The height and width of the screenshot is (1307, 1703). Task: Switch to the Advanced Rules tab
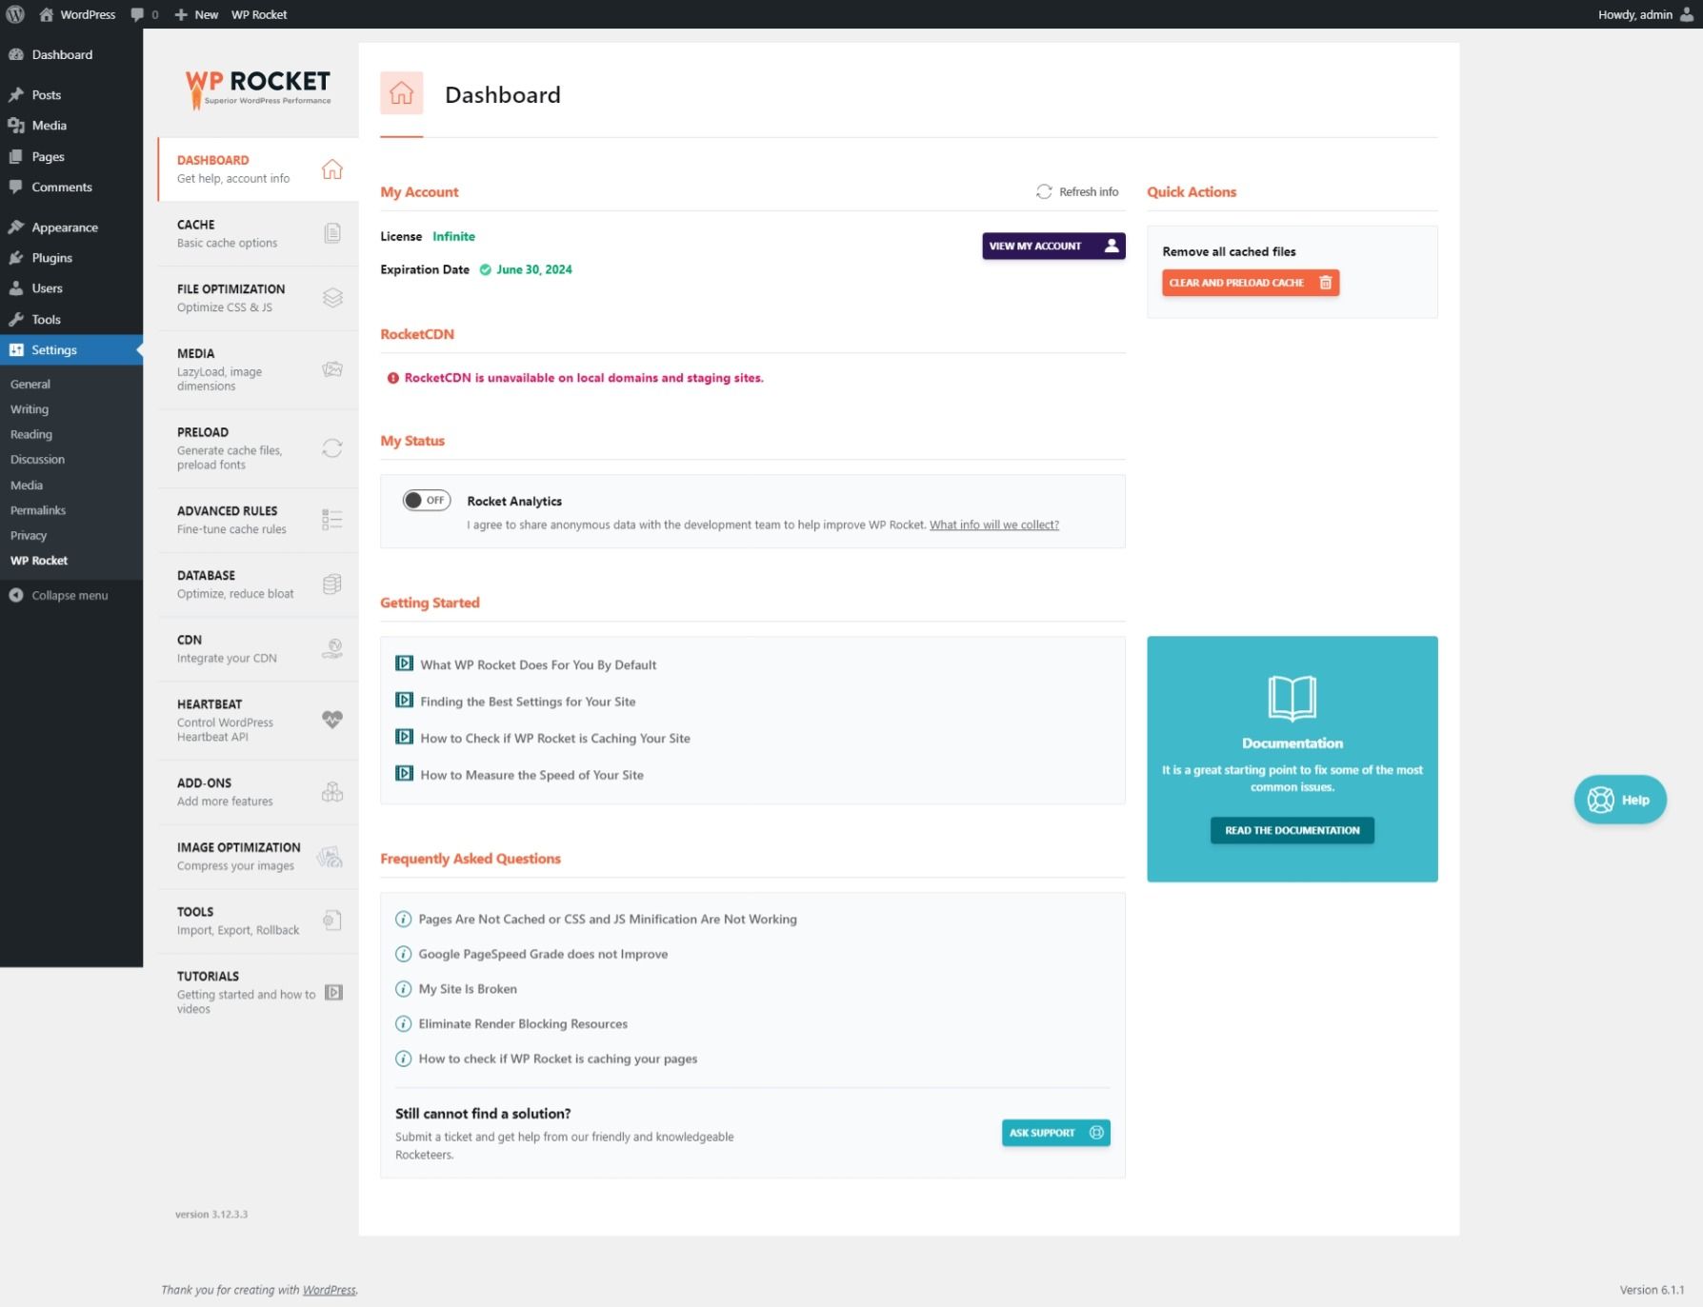258,520
